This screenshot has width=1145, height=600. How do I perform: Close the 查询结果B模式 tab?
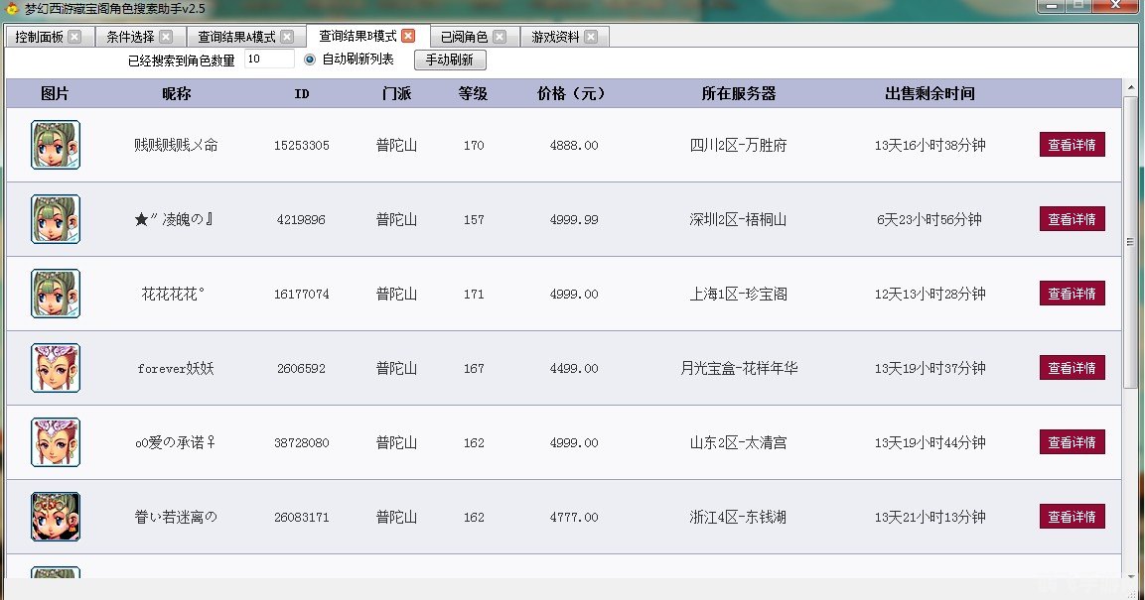point(407,37)
